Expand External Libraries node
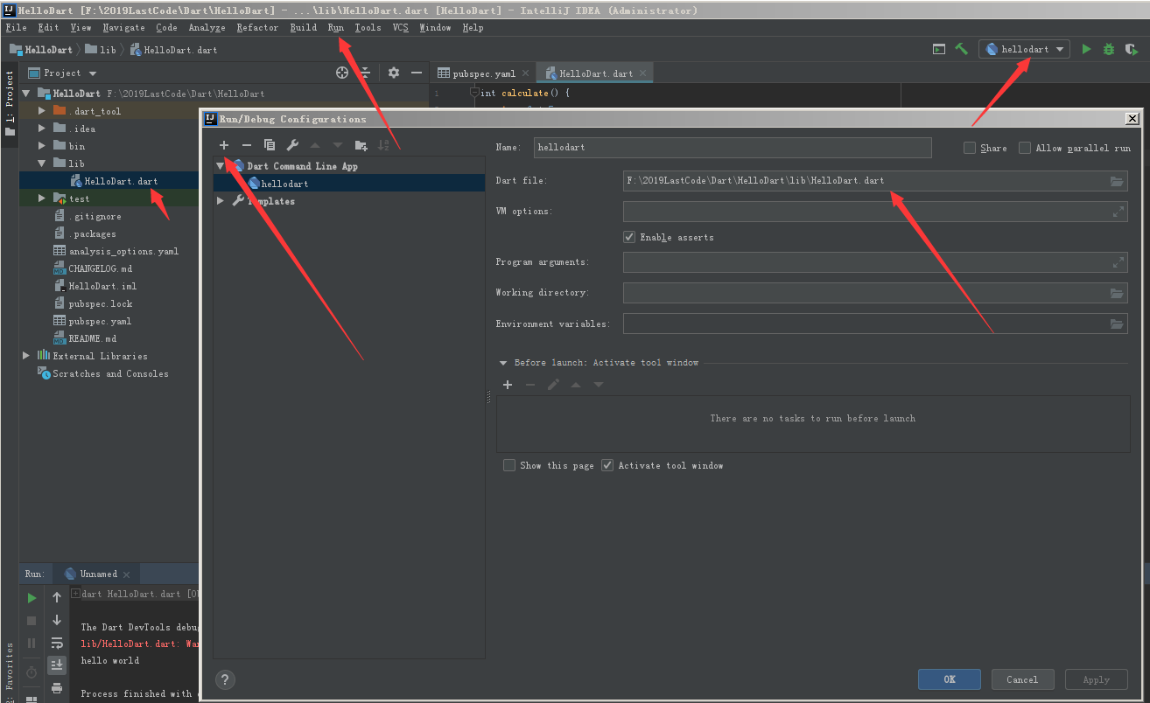This screenshot has height=703, width=1150. click(26, 356)
